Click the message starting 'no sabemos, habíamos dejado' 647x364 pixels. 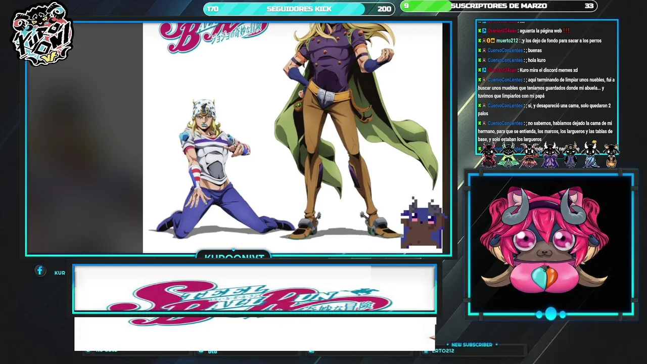coord(545,131)
